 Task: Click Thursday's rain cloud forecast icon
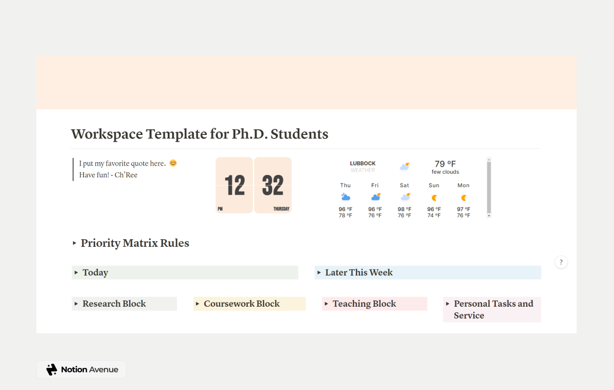click(345, 197)
